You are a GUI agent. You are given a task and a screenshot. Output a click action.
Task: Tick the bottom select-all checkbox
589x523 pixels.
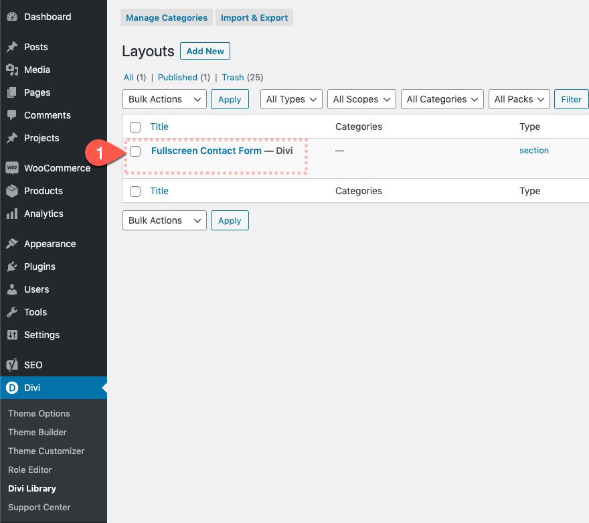click(x=135, y=191)
